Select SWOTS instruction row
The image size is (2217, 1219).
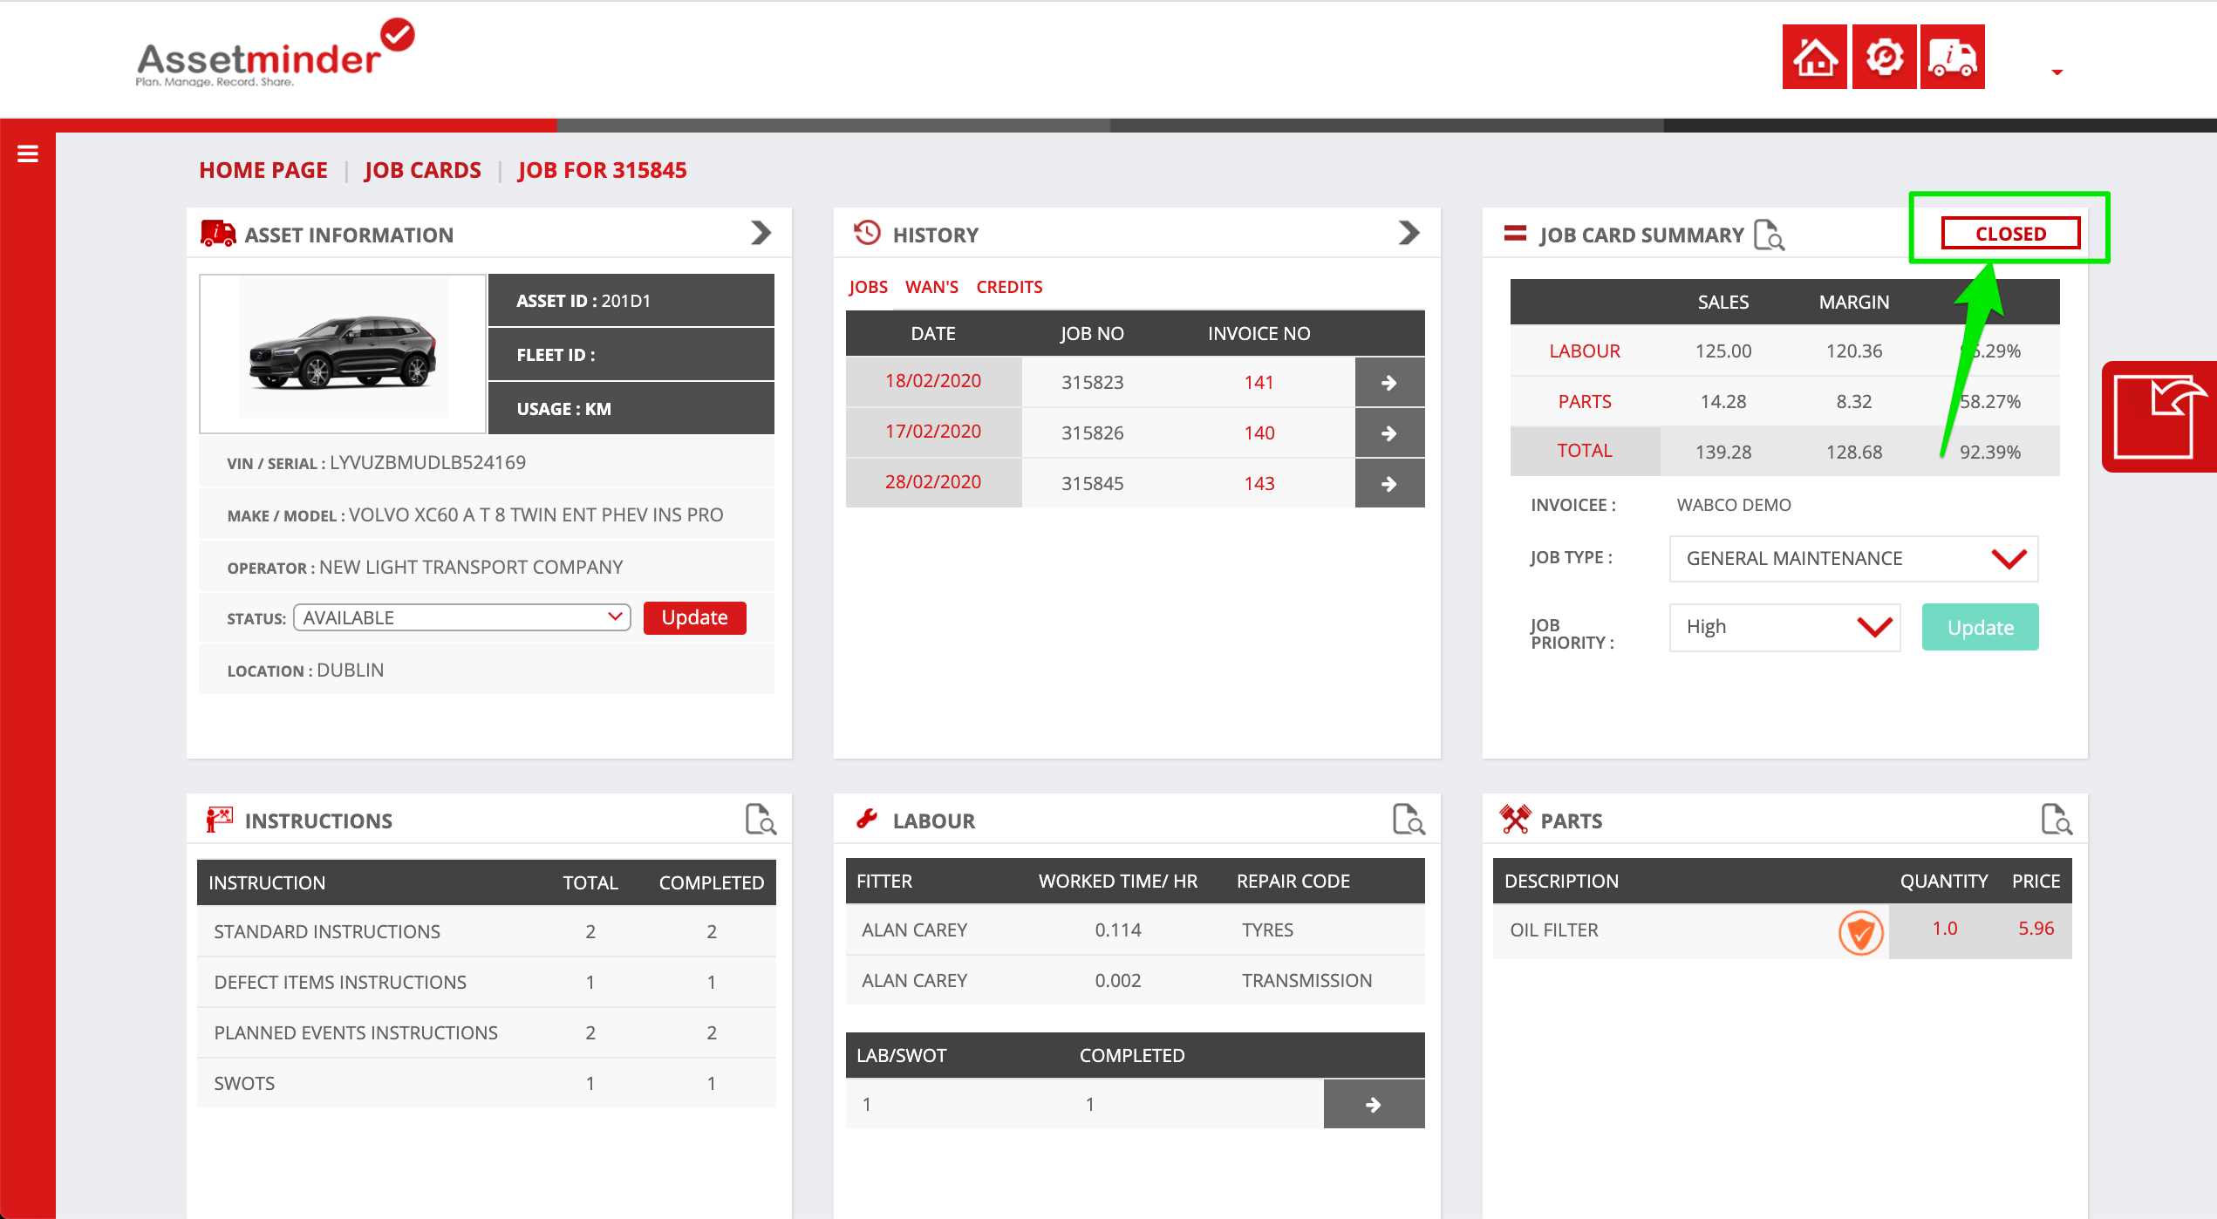point(487,1083)
